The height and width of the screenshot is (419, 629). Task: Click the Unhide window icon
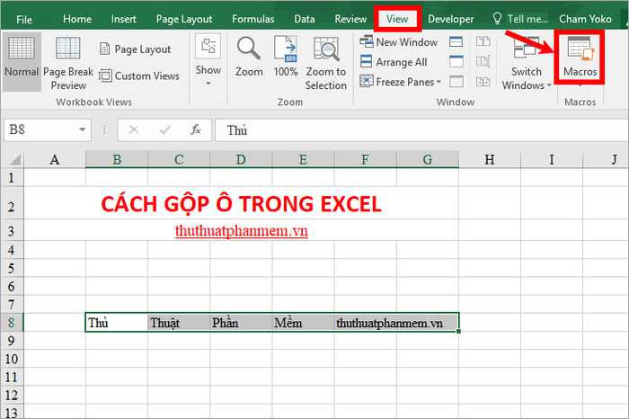point(456,82)
